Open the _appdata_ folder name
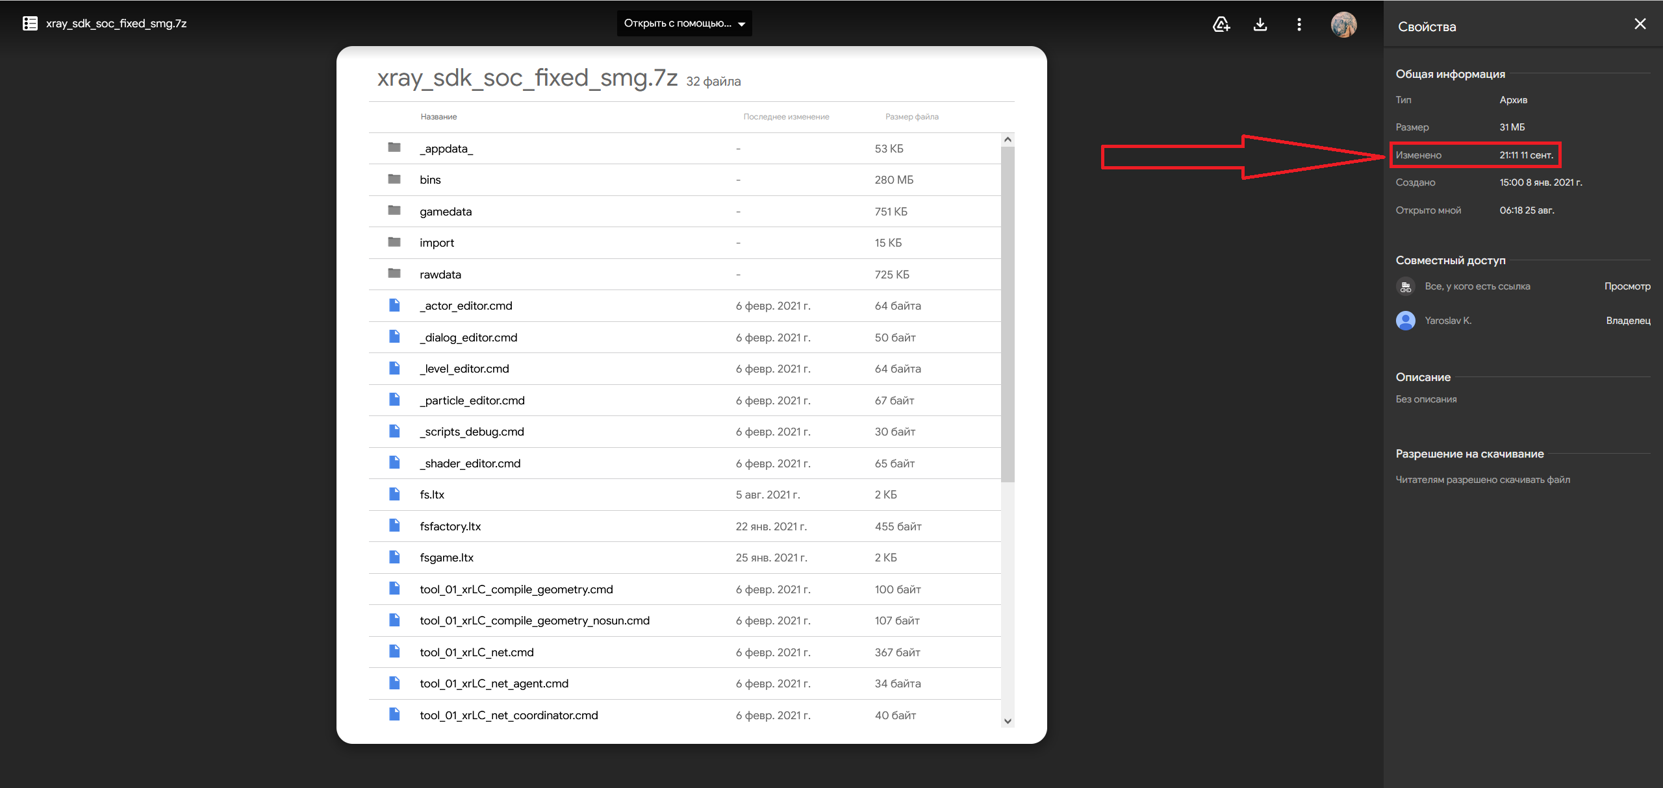This screenshot has height=788, width=1663. [x=446, y=149]
